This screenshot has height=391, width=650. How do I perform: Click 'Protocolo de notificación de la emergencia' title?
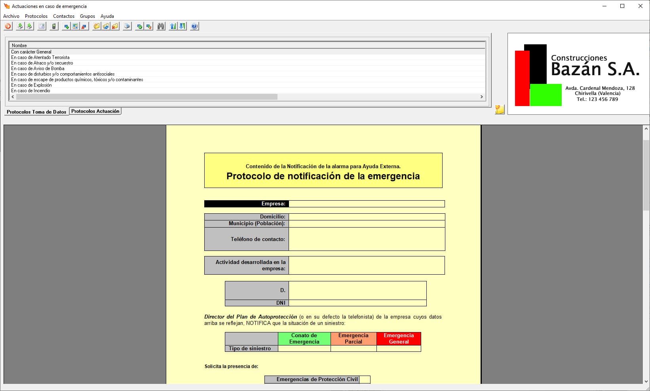pyautogui.click(x=323, y=176)
